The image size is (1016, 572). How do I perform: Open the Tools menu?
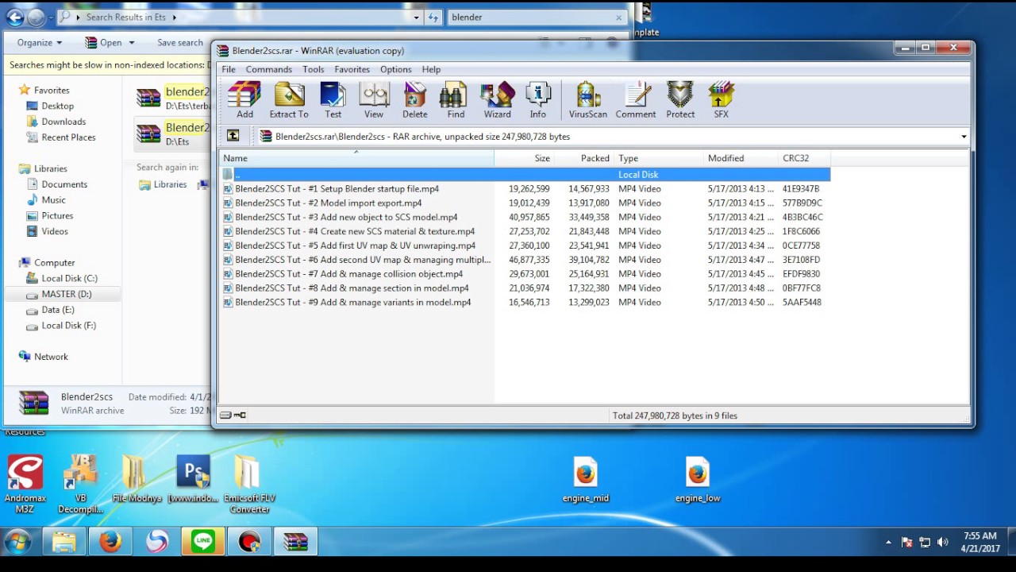[314, 69]
